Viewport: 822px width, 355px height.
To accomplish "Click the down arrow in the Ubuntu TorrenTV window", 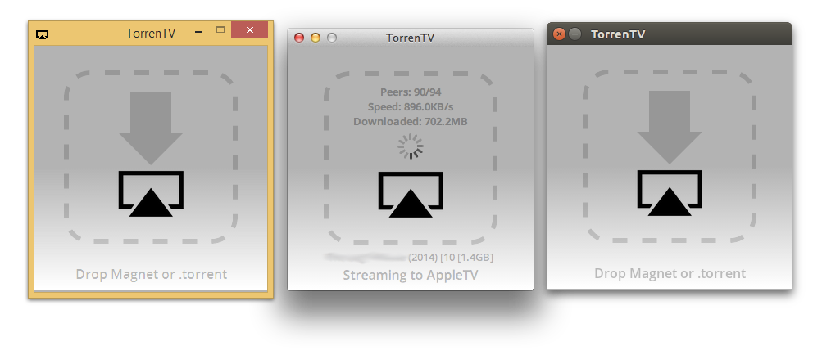I will [670, 128].
